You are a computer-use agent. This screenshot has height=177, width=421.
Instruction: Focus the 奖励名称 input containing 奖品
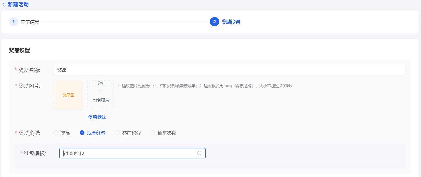pos(229,70)
